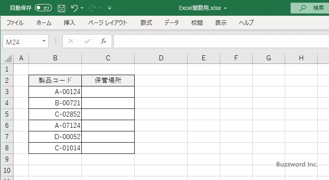329x180 pixels.
Task: Select cell containing C-01014
Action: pos(55,148)
